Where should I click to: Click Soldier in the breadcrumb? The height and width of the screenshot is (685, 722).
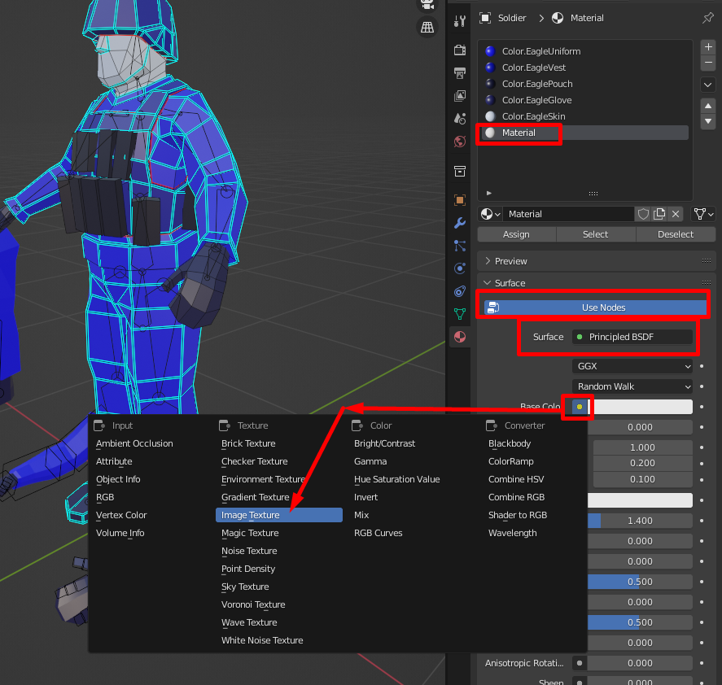pos(511,18)
